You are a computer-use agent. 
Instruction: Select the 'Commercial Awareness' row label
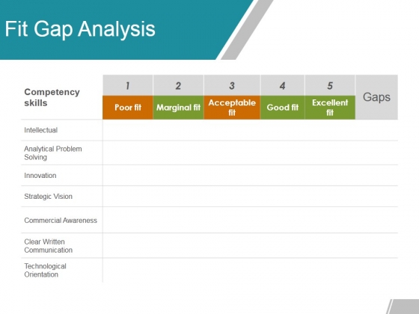[x=61, y=221]
